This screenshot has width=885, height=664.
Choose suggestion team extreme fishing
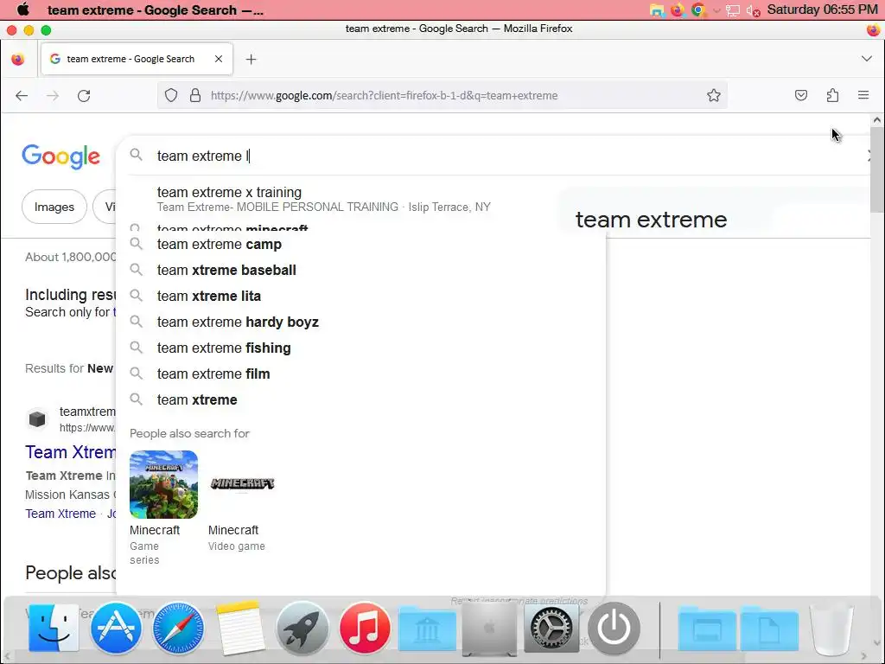361,348
